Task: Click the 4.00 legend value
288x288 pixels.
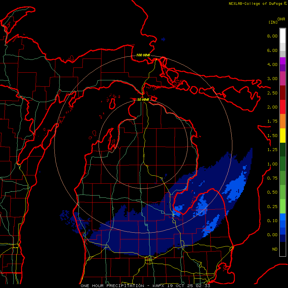Action: click(272, 64)
